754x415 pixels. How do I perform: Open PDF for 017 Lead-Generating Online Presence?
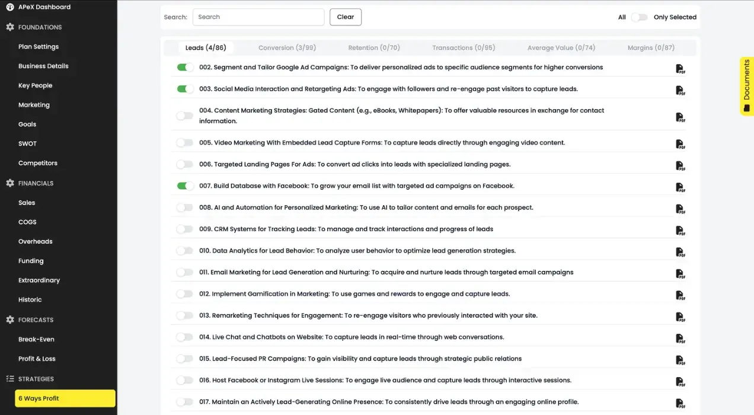tap(680, 404)
